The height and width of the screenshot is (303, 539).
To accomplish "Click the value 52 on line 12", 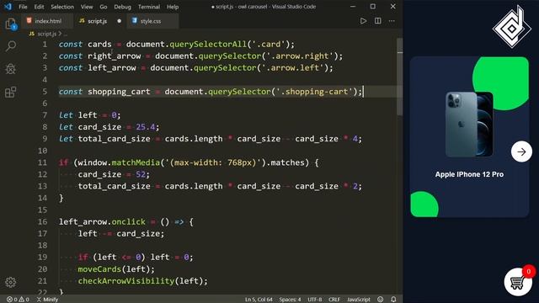I will tap(141, 174).
